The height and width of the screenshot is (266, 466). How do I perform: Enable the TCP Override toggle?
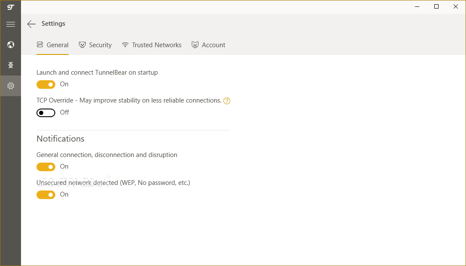pyautogui.click(x=46, y=113)
